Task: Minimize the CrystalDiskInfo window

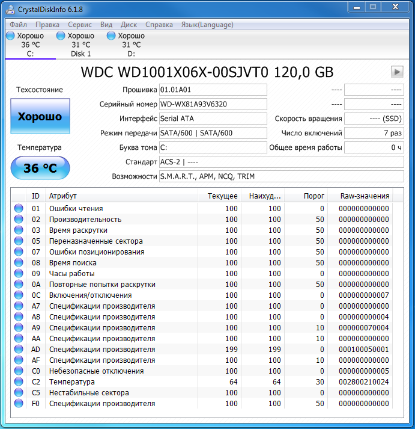Action: tap(357, 7)
